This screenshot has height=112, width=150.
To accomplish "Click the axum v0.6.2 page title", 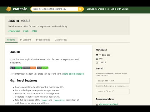I will (19, 21).
